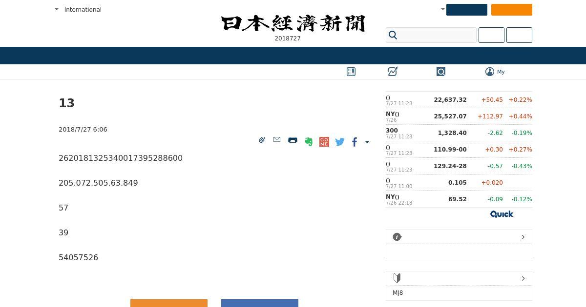Share the article on Twitter
Image resolution: width=586 pixels, height=307 pixels.
pyautogui.click(x=340, y=142)
